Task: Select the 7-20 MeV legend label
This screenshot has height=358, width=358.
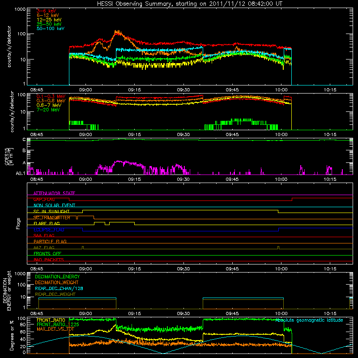Action: coord(48,110)
